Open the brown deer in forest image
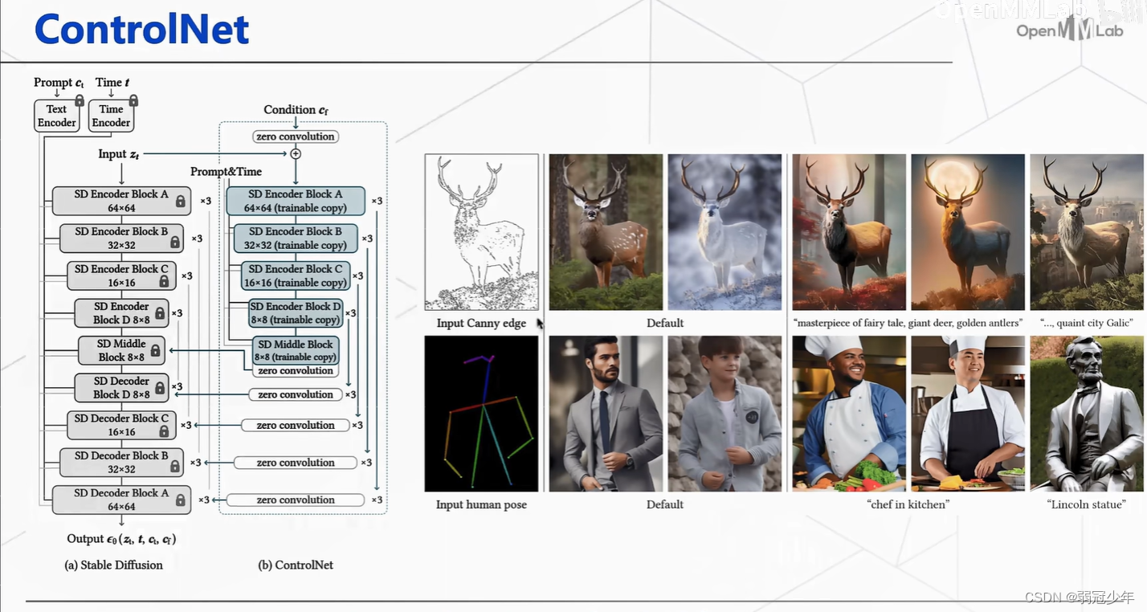Image resolution: width=1147 pixels, height=612 pixels. (606, 232)
